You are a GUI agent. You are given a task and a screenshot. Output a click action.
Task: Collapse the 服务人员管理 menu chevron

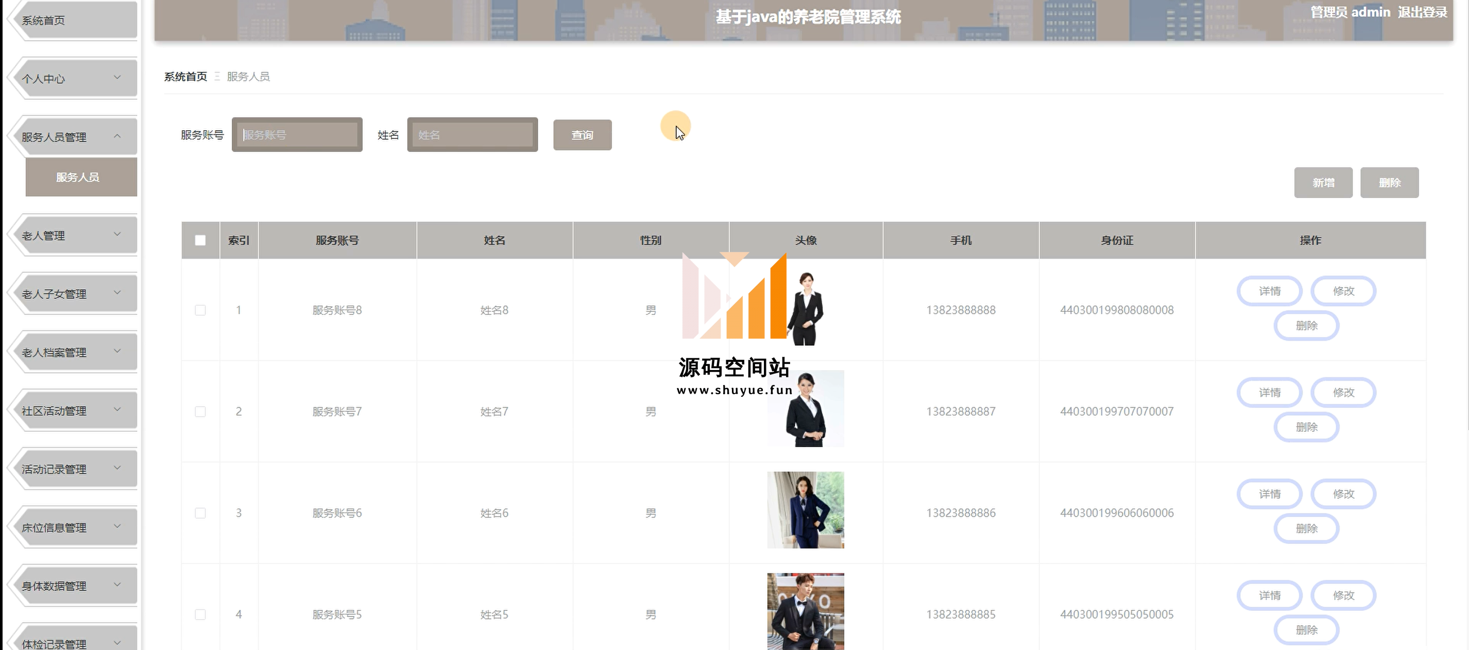click(x=117, y=136)
